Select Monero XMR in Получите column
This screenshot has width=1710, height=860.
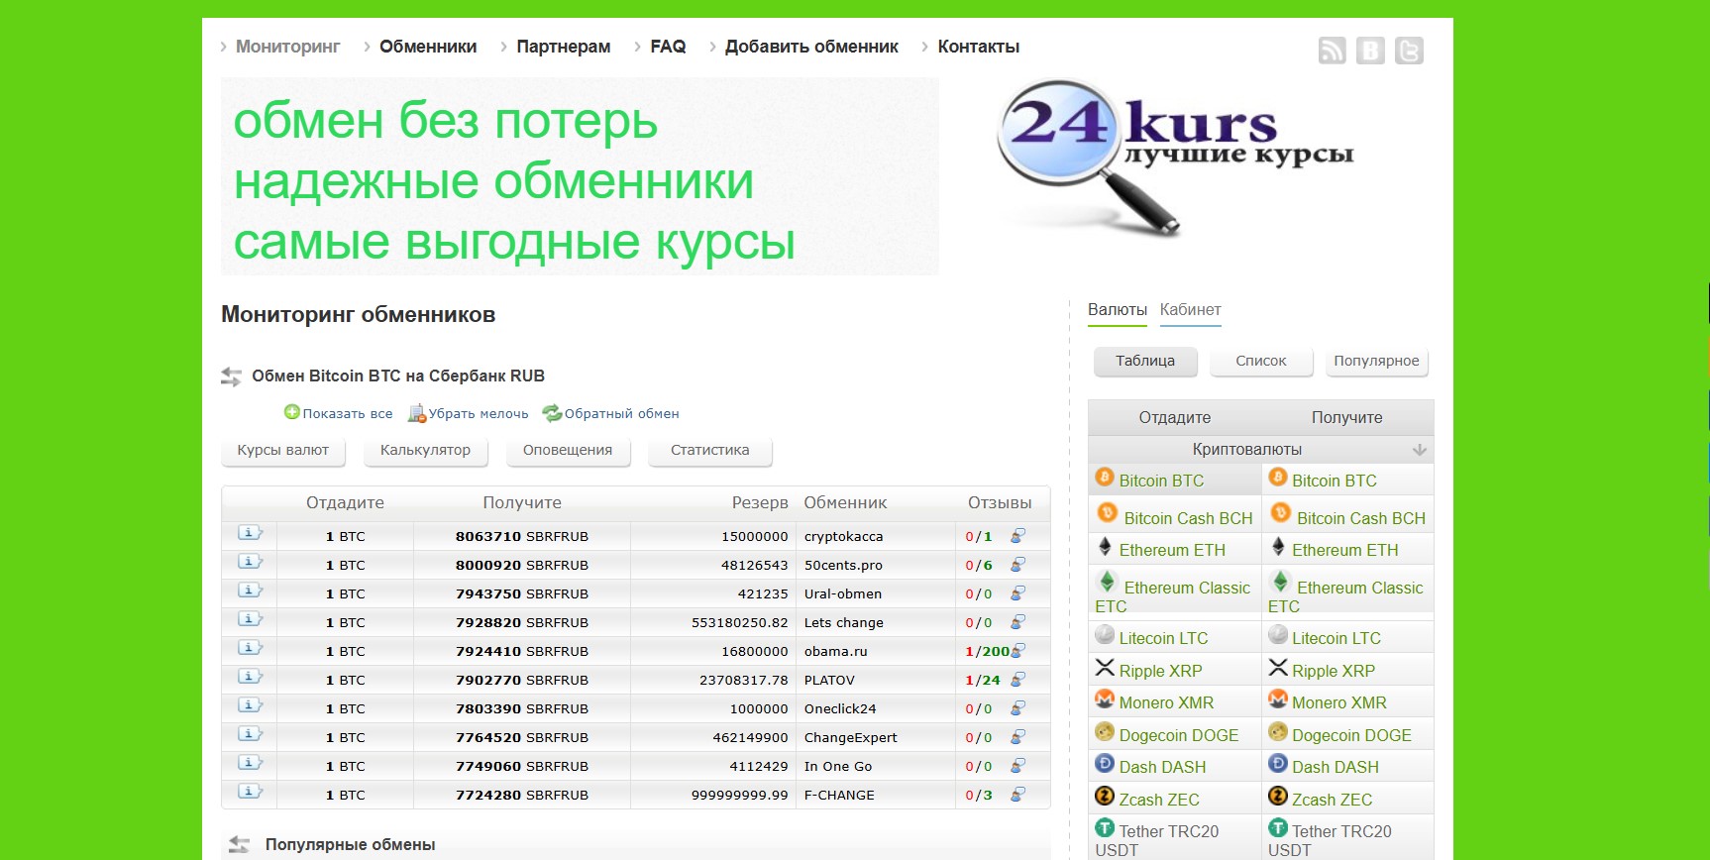click(1338, 702)
